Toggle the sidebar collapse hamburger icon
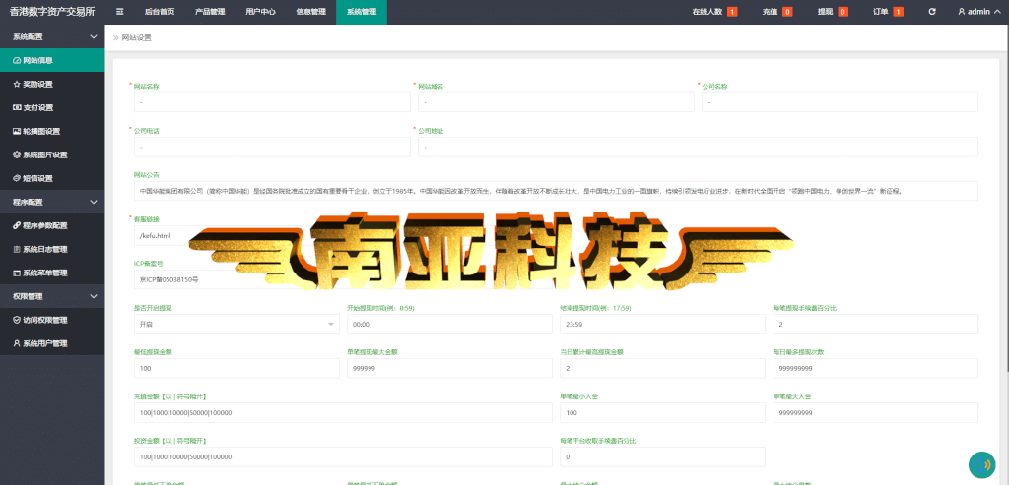 point(119,12)
